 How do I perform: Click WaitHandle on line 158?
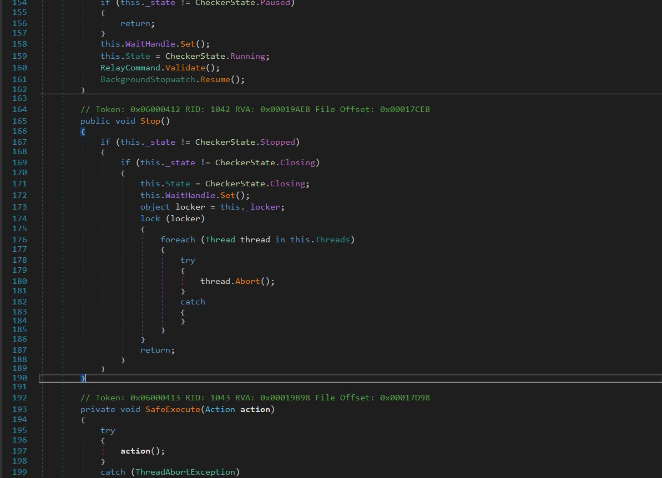[150, 44]
